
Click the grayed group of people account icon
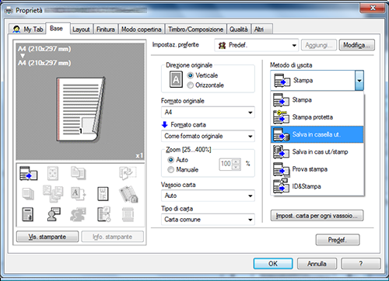point(78,214)
